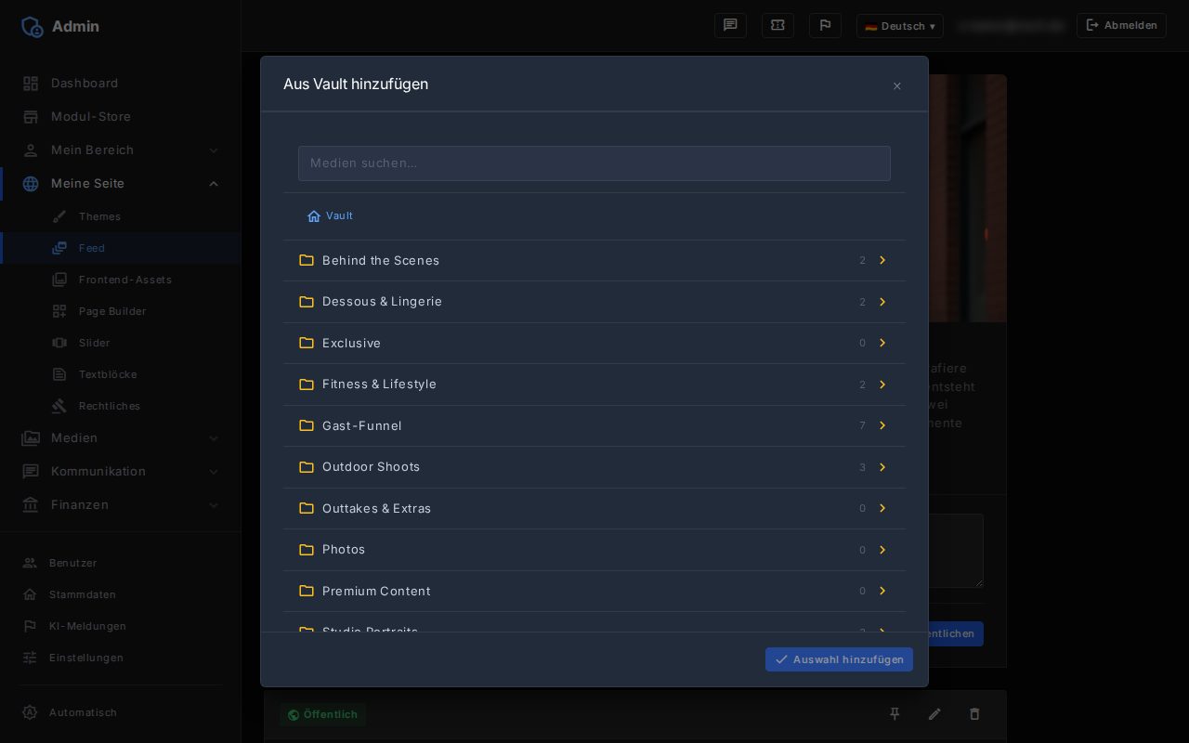
Task: Open Gast-Funnel folder via its chevron
Action: click(882, 425)
